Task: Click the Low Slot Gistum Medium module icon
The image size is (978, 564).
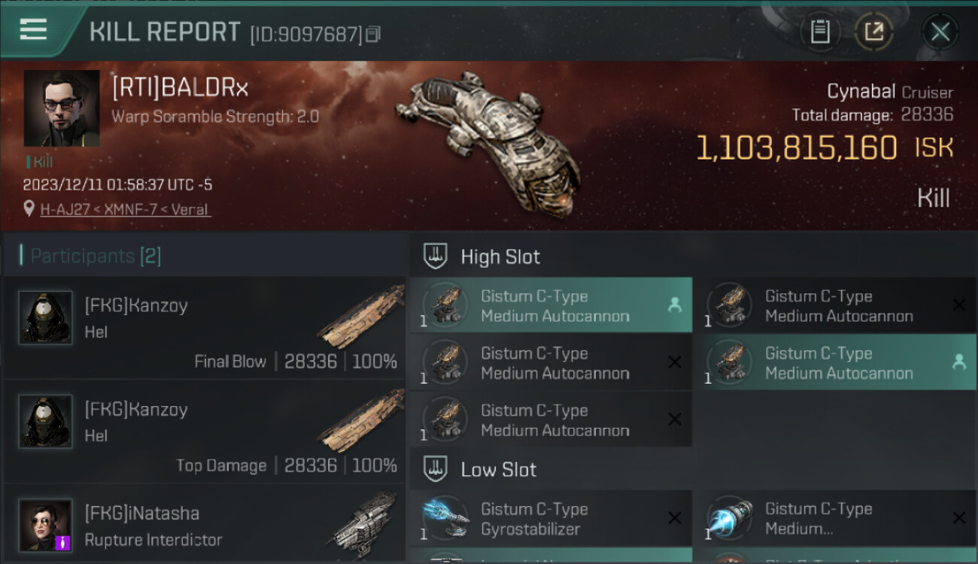Action: pyautogui.click(x=730, y=518)
